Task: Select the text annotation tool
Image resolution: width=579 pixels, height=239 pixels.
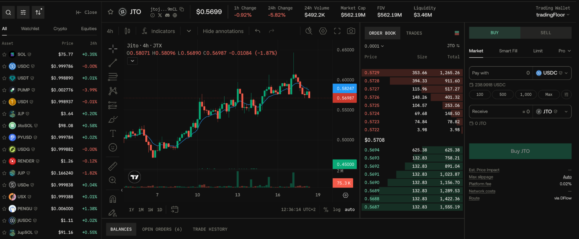Action: [113, 134]
